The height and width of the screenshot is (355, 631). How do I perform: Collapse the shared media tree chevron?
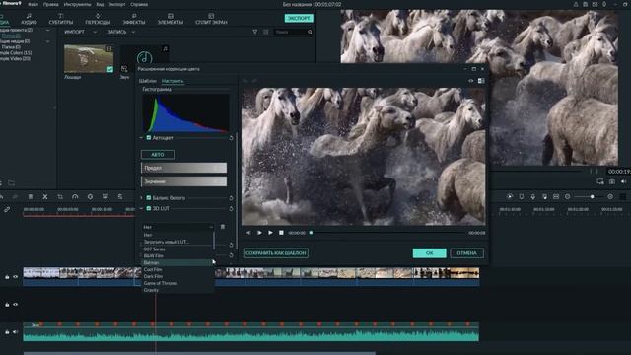pyautogui.click(x=48, y=41)
